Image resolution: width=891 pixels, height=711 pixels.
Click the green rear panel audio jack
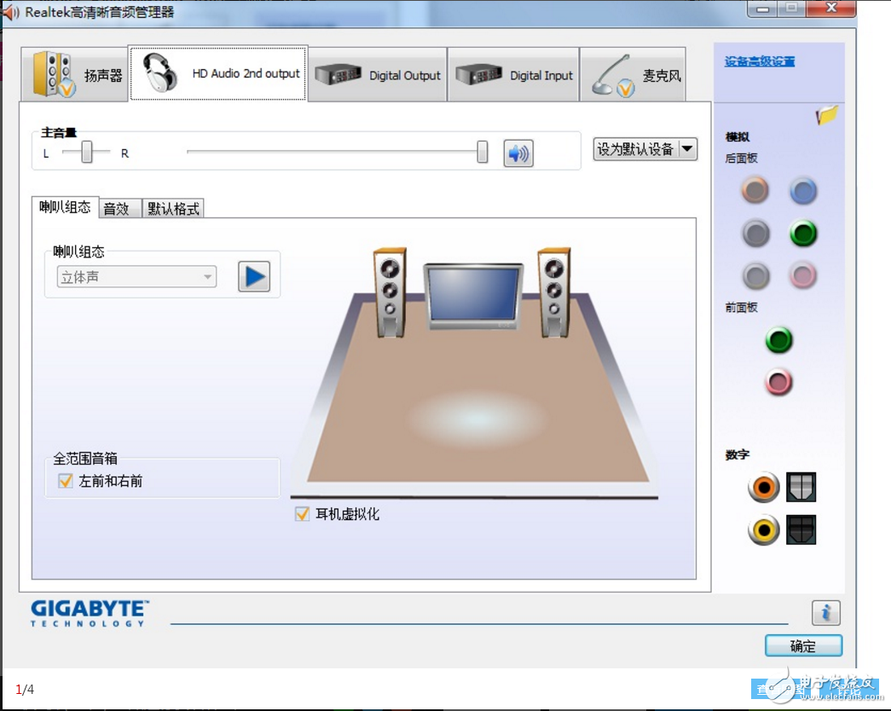pos(802,233)
